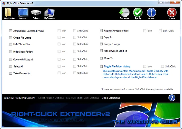Toggle Hide/Show Folders checkbox
The image size is (182, 129).
pyautogui.click(x=11, y=52)
